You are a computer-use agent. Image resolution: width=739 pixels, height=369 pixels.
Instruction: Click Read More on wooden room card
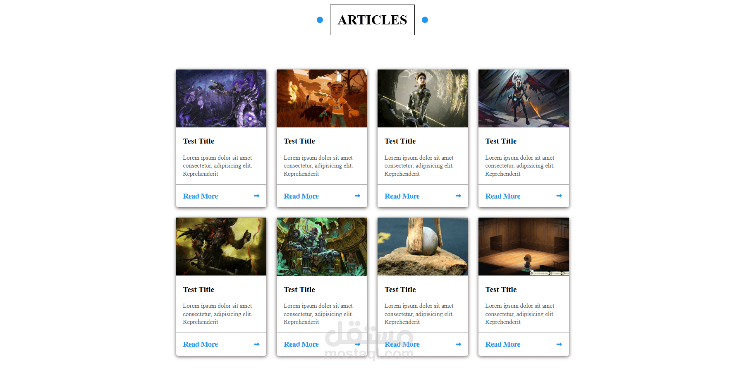[x=503, y=344]
